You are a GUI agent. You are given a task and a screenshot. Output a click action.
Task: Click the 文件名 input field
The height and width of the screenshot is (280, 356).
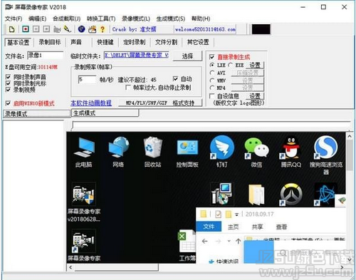[x=46, y=56]
